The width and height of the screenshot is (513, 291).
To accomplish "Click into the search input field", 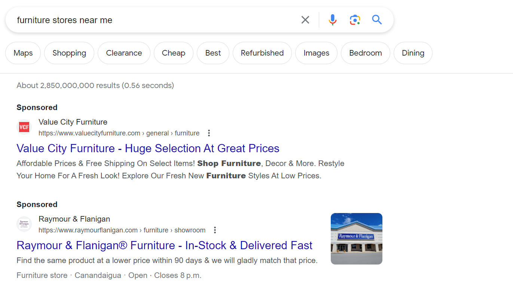I will click(x=150, y=20).
